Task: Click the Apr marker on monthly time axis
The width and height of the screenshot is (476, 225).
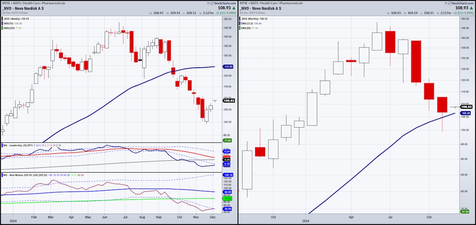Action: pyautogui.click(x=351, y=216)
